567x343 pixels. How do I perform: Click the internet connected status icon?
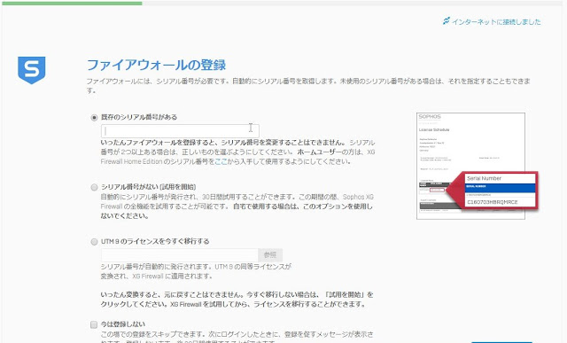(447, 21)
